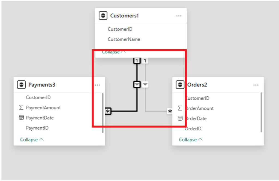
Task: Collapse the Customers1 table card
Action: tap(114, 52)
